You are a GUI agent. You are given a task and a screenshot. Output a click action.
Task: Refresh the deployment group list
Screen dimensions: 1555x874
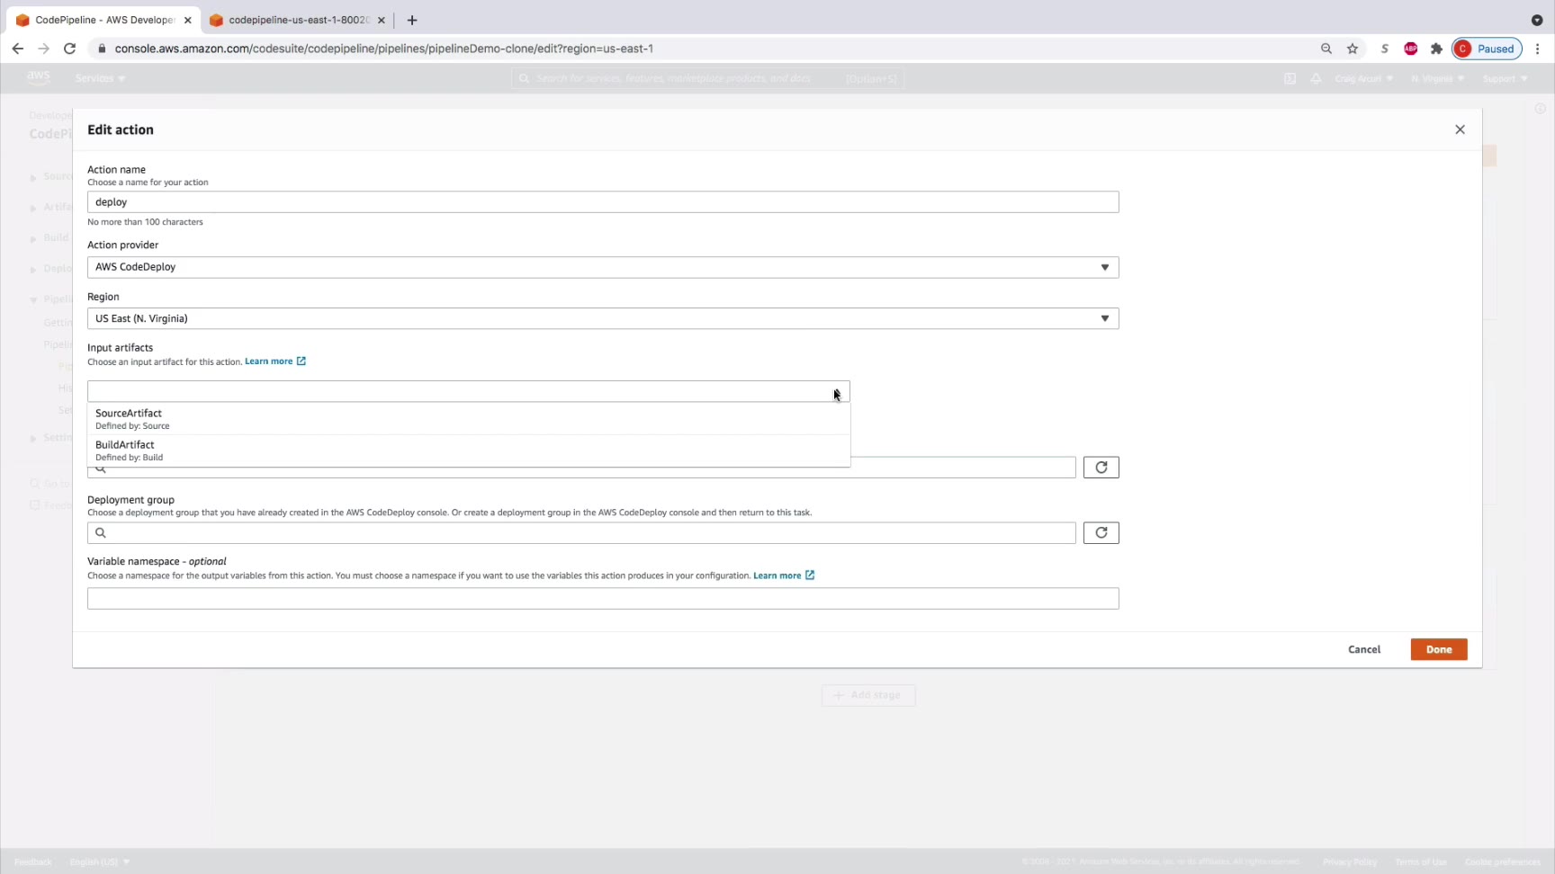pos(1101,533)
